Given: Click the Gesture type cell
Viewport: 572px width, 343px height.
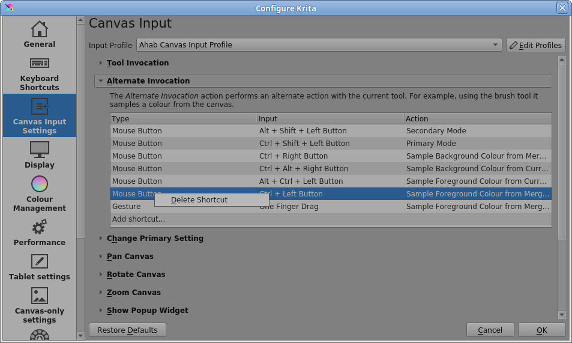Looking at the screenshot, I should (x=184, y=207).
